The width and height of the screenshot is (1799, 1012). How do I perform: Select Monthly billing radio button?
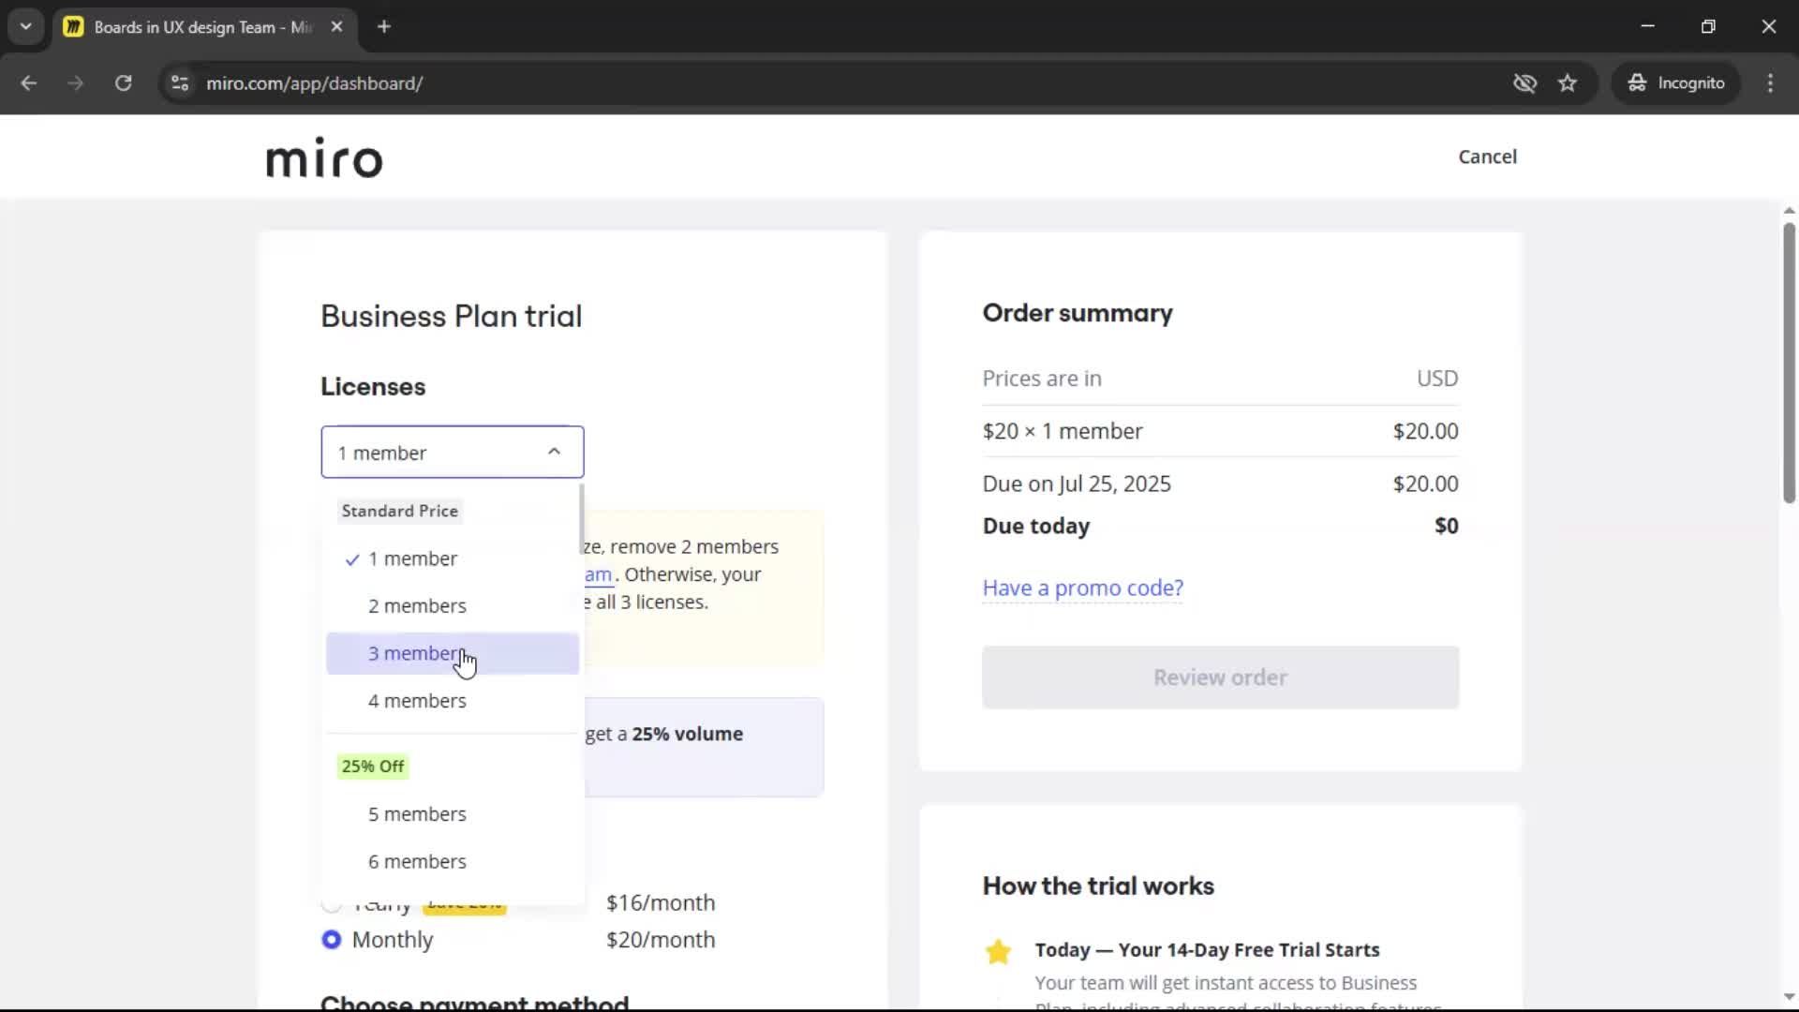click(x=332, y=940)
